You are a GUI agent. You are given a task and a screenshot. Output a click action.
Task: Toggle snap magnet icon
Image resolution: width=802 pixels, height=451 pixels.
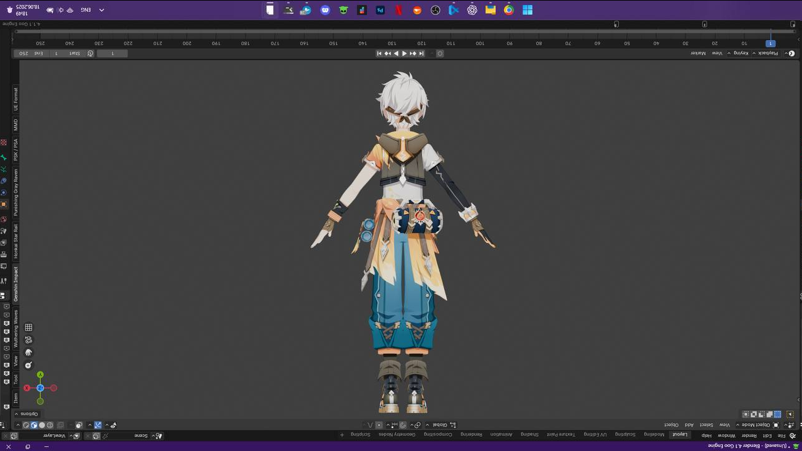[x=403, y=425]
